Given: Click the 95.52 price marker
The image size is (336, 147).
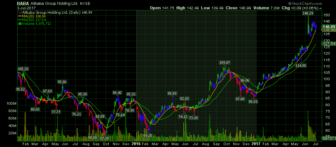Looking at the screenshot, I should [x=21, y=89].
